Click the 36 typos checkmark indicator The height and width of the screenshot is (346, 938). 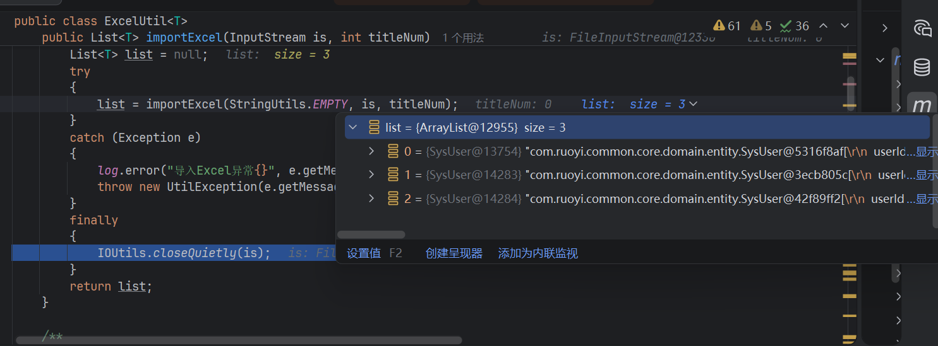click(x=795, y=26)
